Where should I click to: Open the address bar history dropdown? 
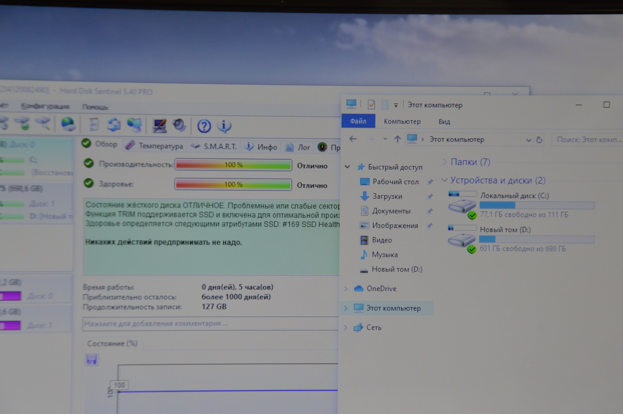(529, 140)
